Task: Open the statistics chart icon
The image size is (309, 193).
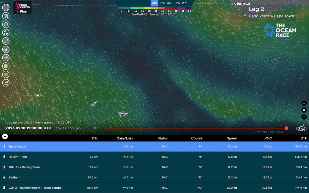Action: click(6, 83)
